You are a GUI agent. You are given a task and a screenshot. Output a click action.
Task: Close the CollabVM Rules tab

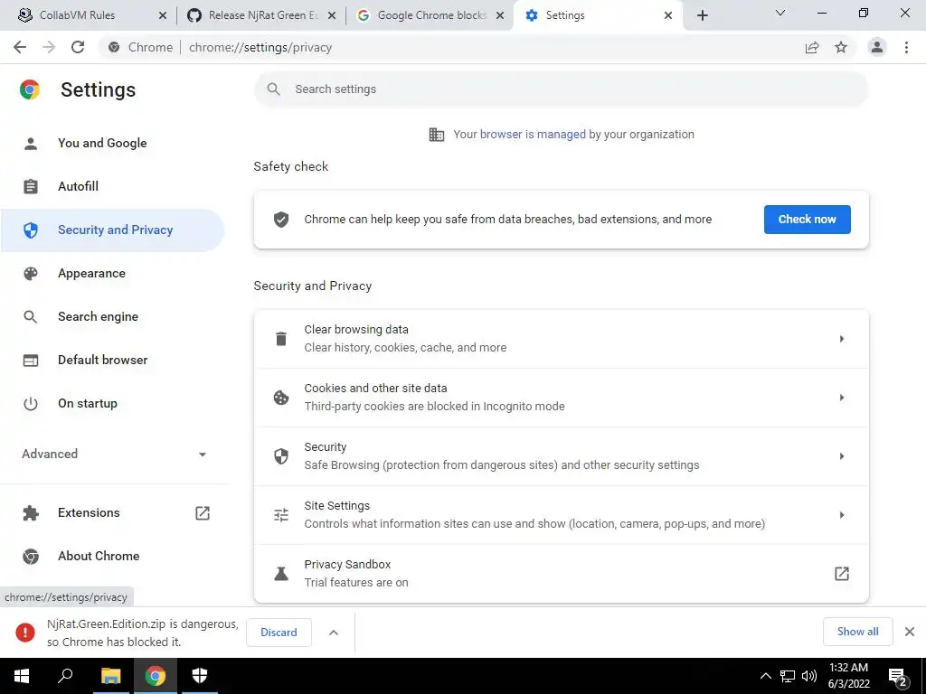(163, 15)
